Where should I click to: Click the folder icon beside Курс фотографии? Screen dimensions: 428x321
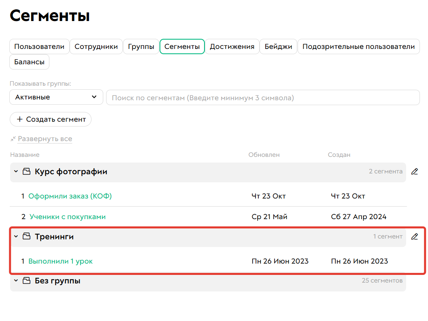point(26,171)
